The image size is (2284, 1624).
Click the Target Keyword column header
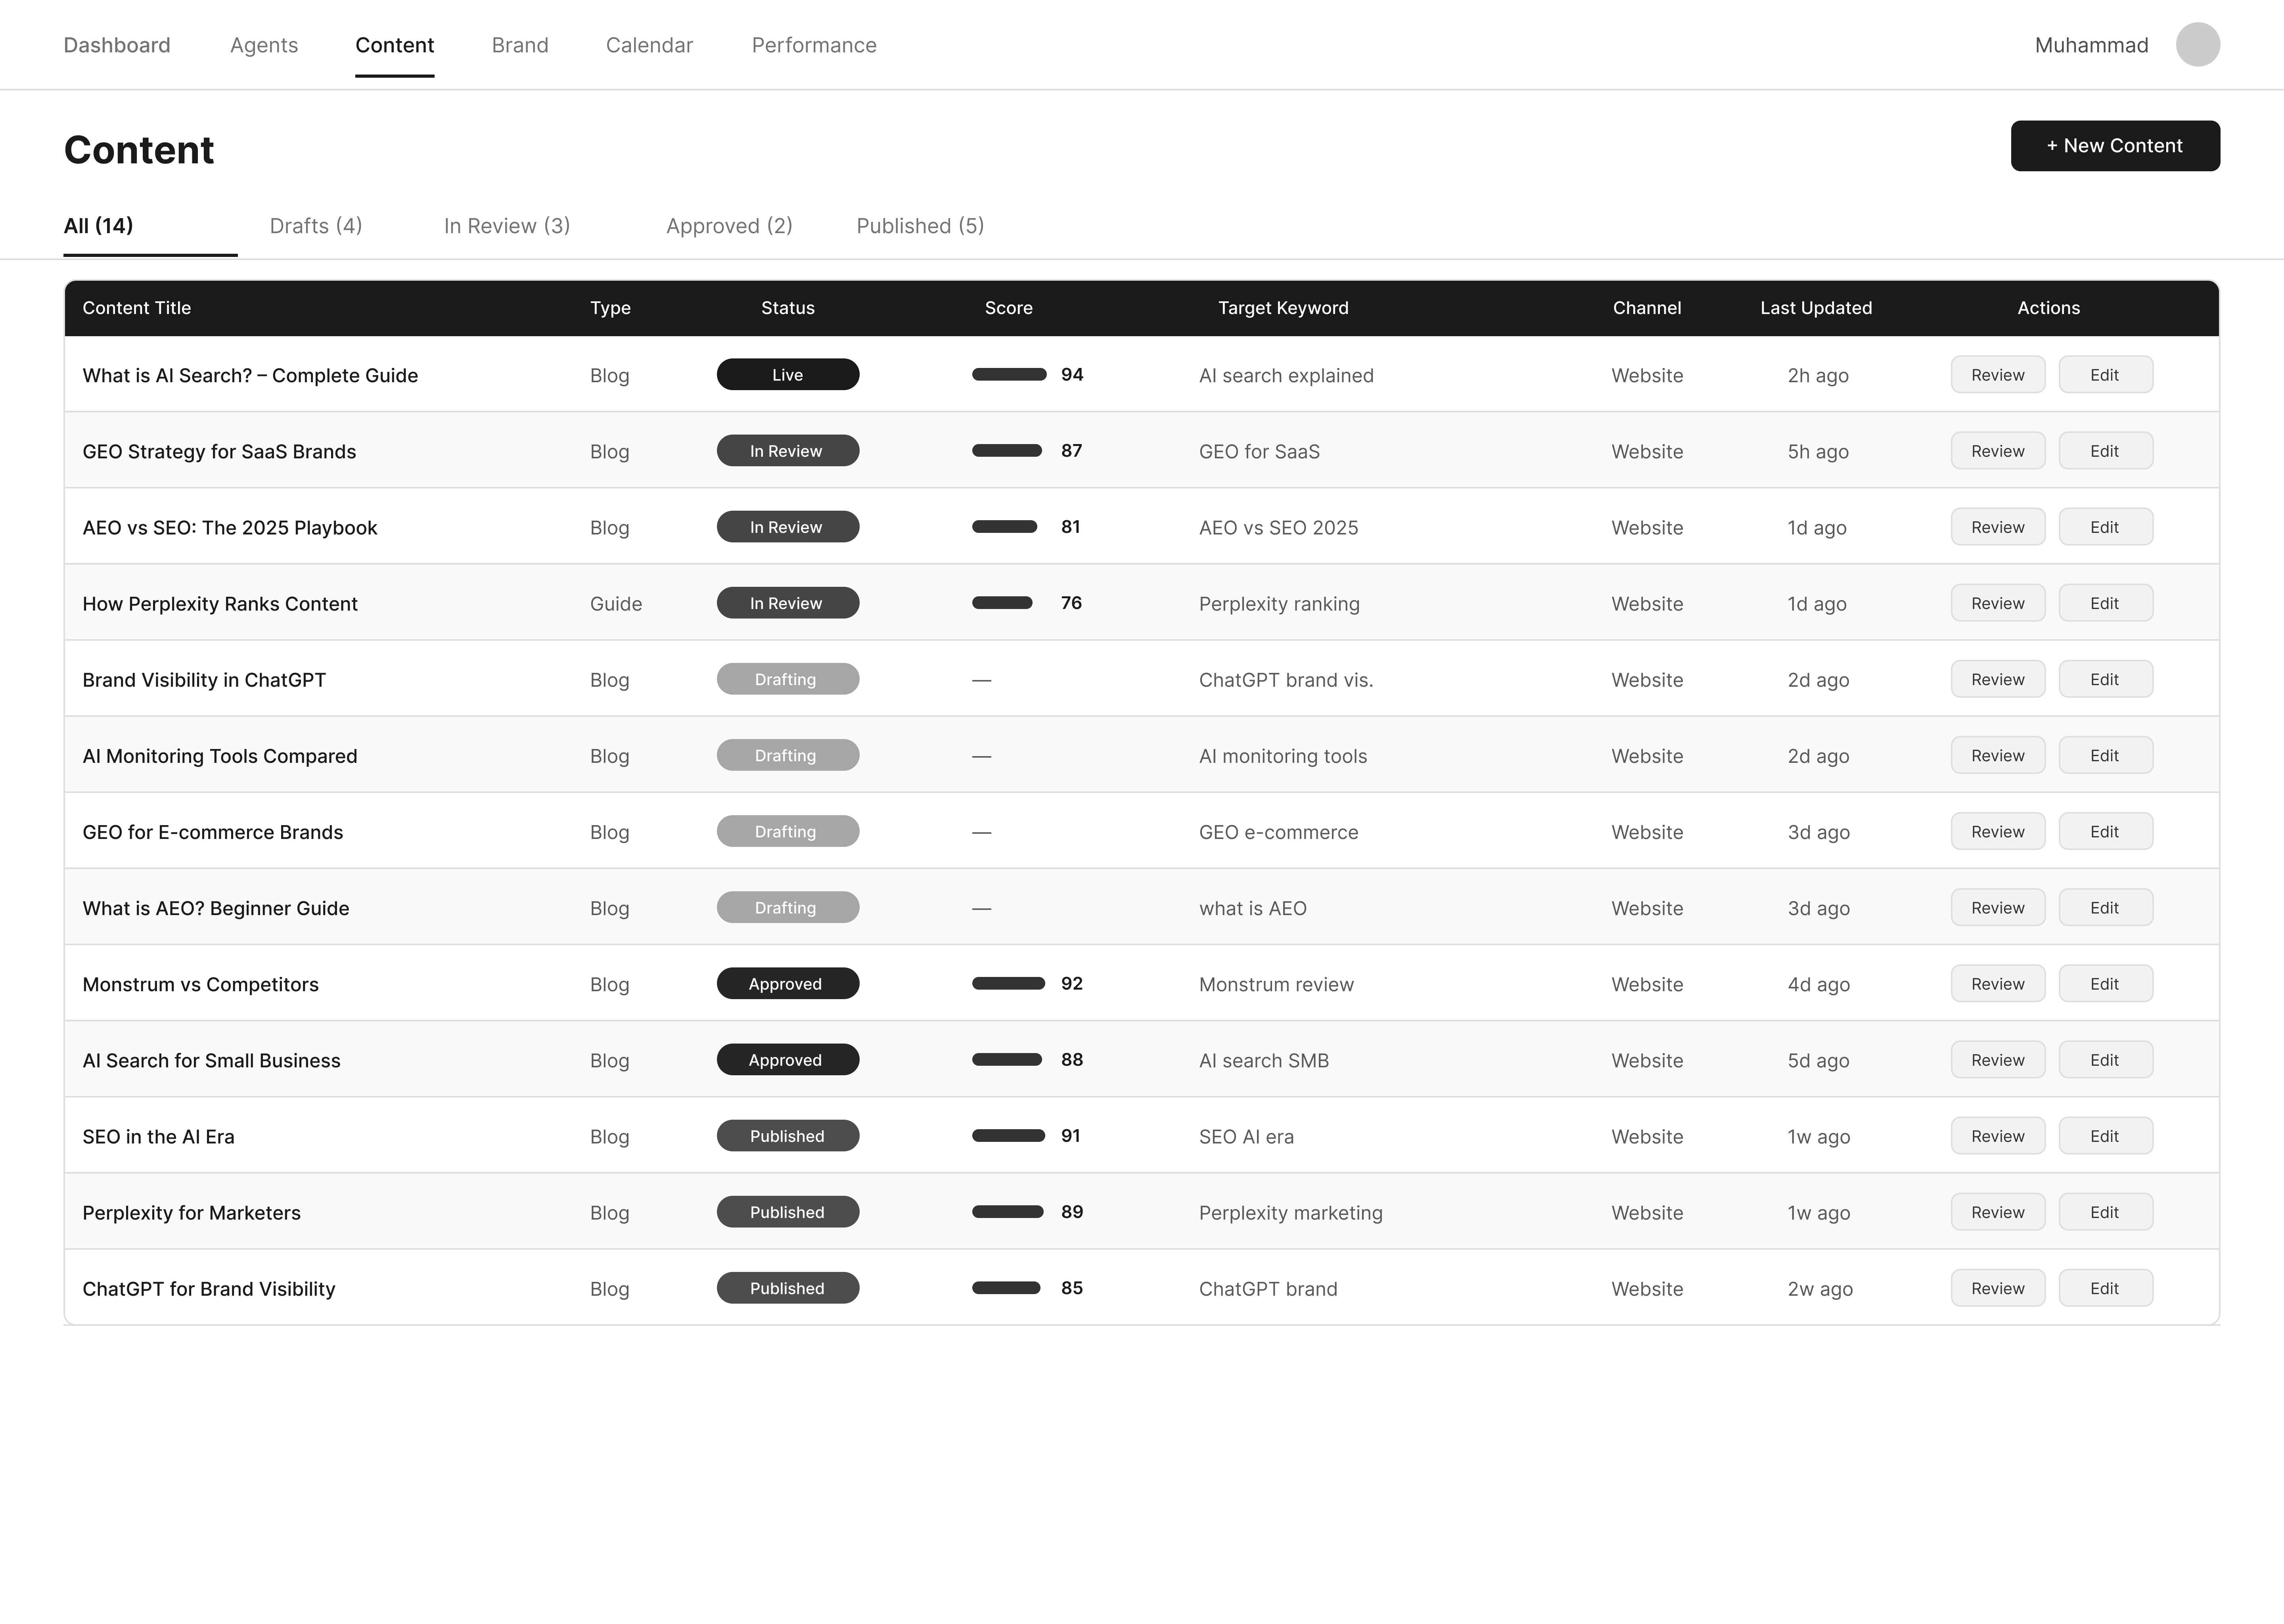point(1283,308)
